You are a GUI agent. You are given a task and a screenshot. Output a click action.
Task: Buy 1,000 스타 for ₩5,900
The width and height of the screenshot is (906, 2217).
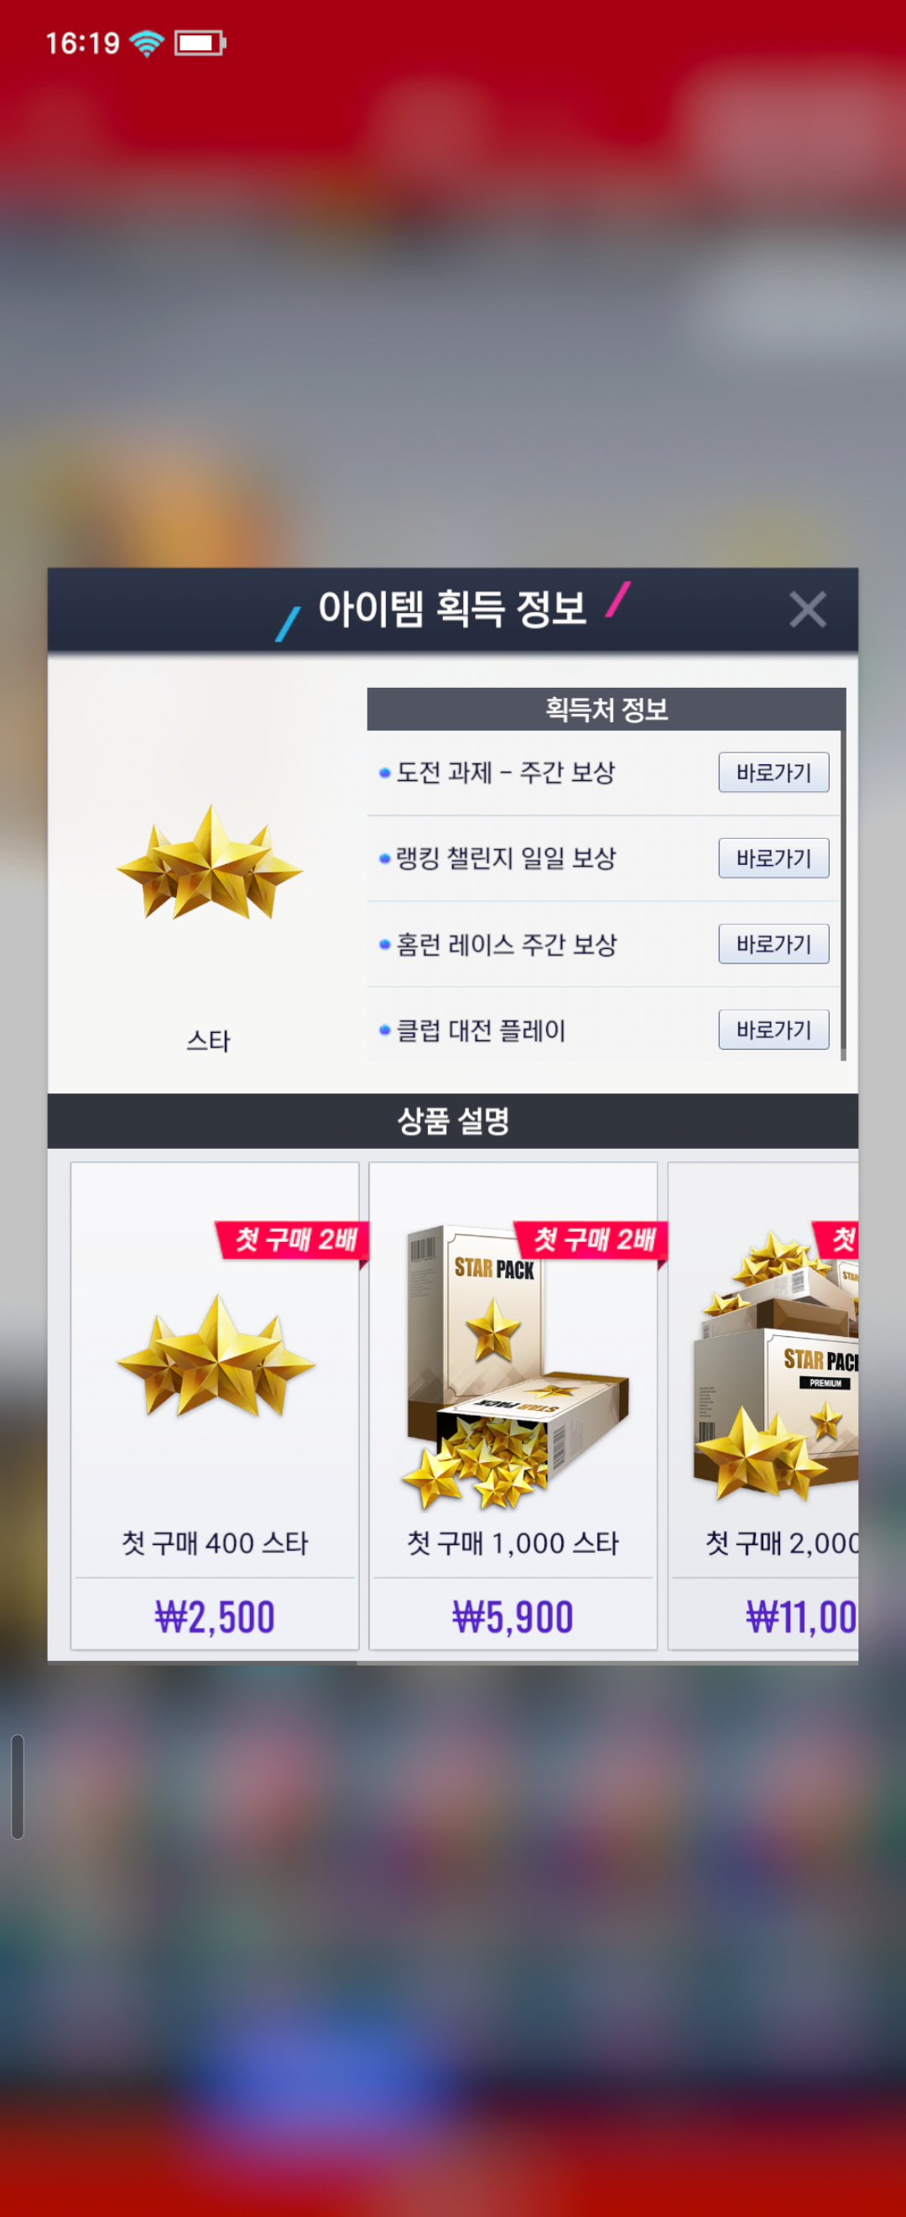tap(513, 1617)
